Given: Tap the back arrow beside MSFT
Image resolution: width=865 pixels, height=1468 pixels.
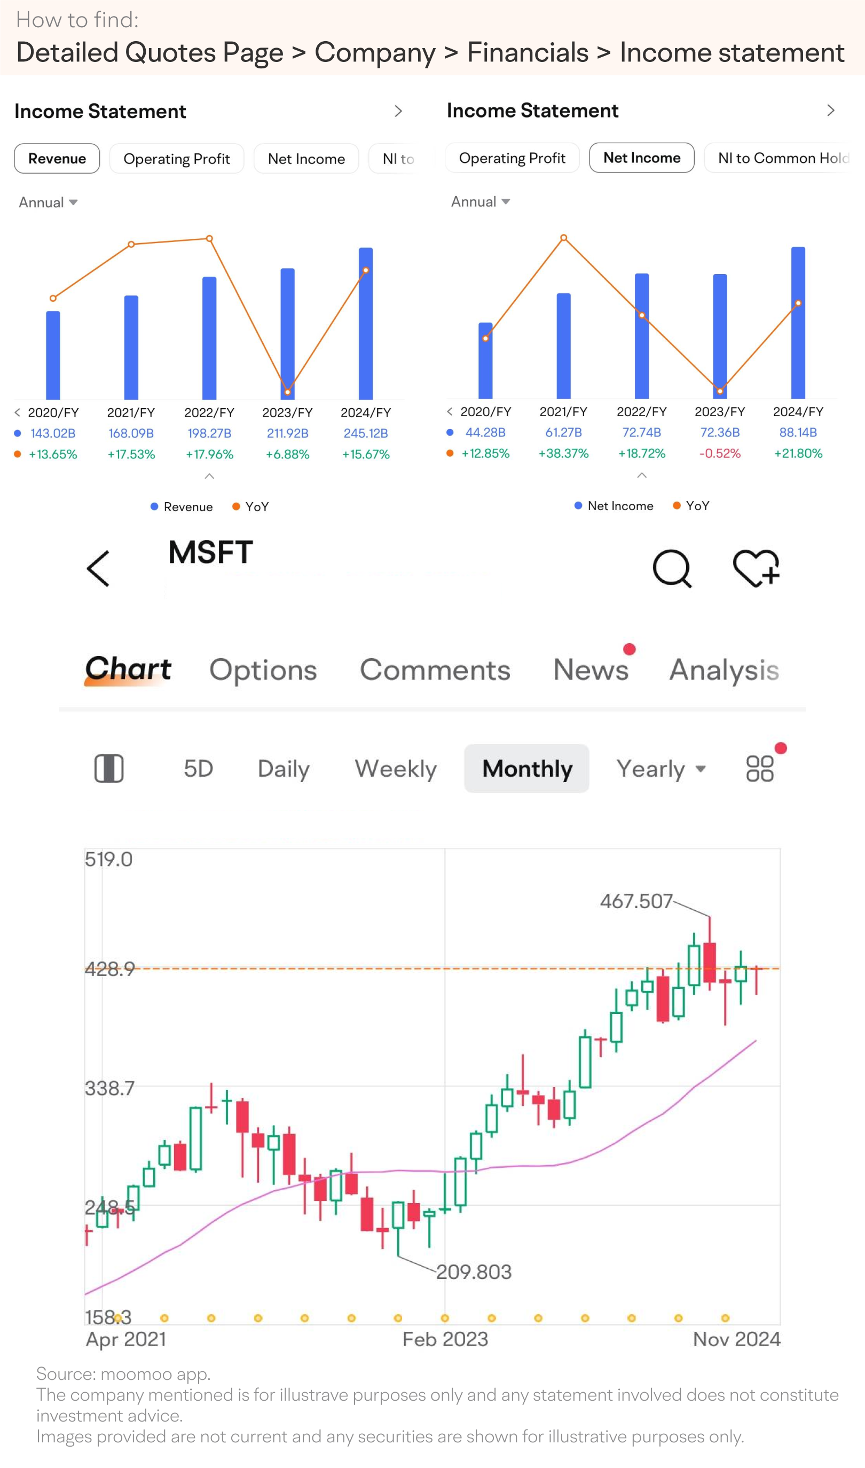Looking at the screenshot, I should (x=98, y=568).
